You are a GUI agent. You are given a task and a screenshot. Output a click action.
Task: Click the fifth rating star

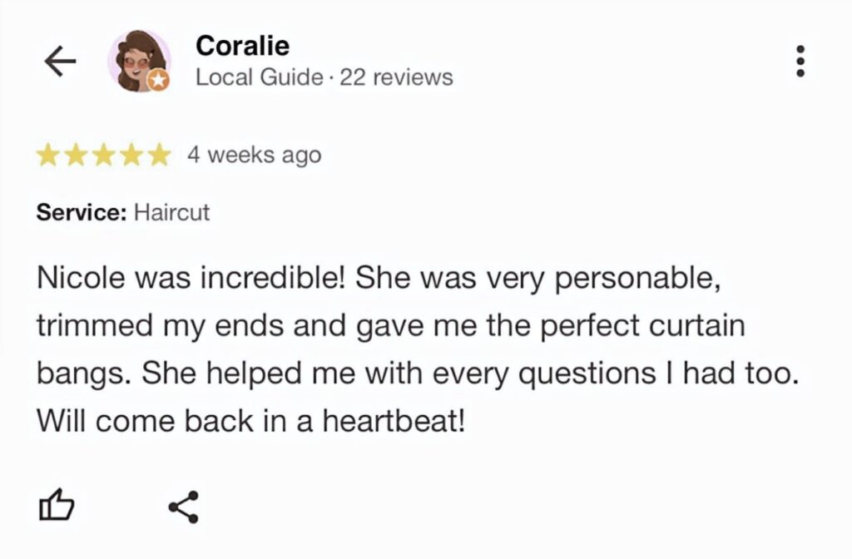(159, 156)
